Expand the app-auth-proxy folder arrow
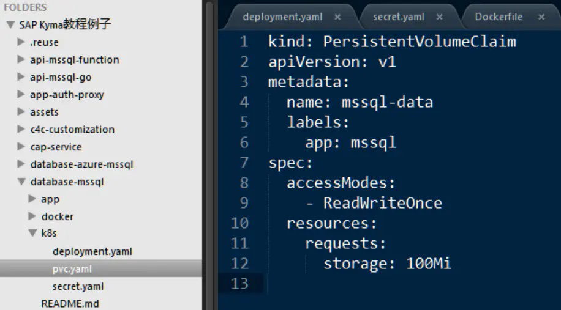The width and height of the screenshot is (561, 310). [x=21, y=94]
